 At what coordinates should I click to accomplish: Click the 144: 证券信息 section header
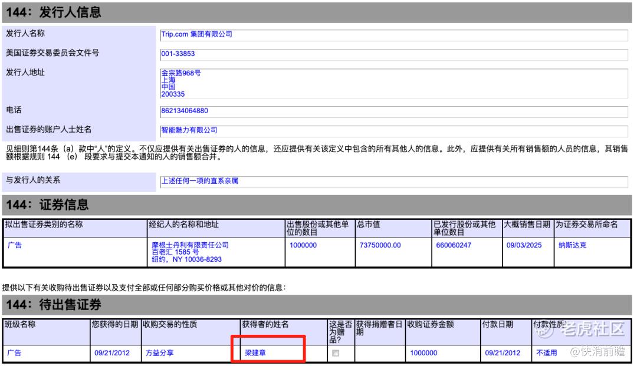(317, 205)
